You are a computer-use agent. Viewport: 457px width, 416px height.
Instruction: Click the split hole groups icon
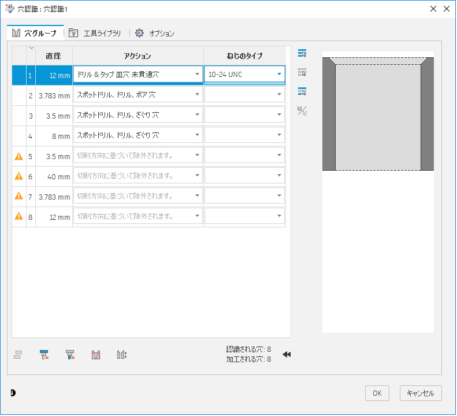[x=302, y=111]
